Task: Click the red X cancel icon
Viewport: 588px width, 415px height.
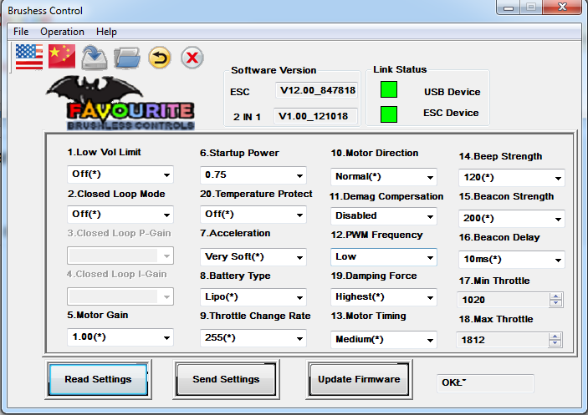Action: pos(192,58)
